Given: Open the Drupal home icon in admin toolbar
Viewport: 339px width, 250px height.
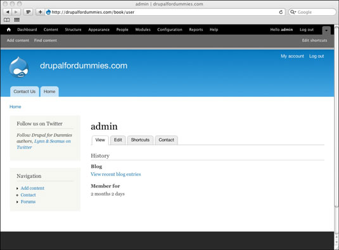Looking at the screenshot, I should coord(9,30).
